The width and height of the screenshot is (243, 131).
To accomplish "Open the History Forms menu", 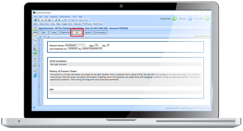I will (x=44, y=24).
